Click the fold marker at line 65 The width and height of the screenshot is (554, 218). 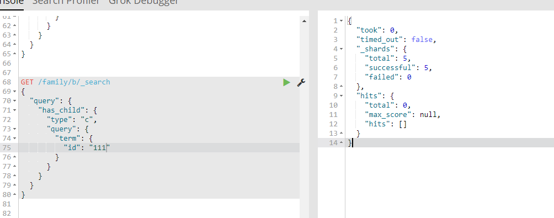pyautogui.click(x=14, y=54)
